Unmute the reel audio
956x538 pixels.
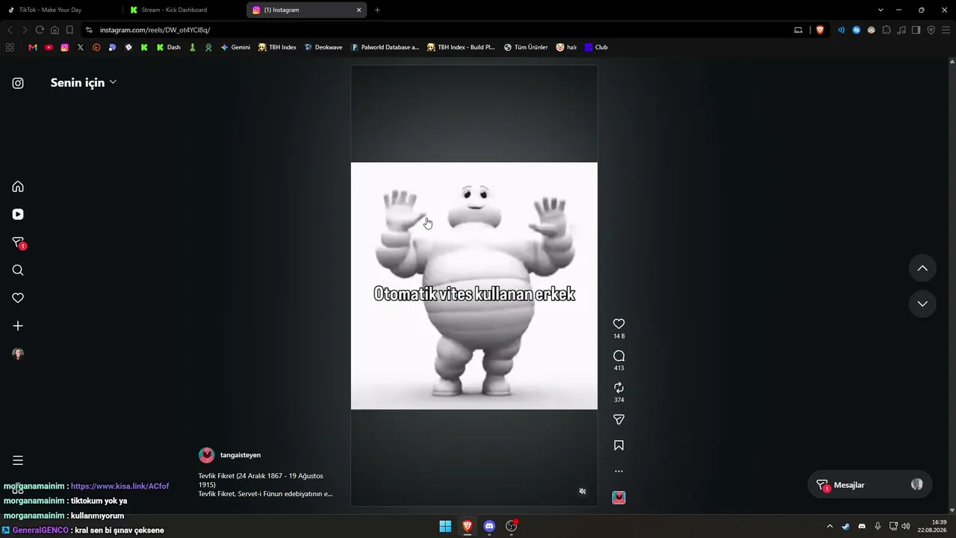pos(583,491)
